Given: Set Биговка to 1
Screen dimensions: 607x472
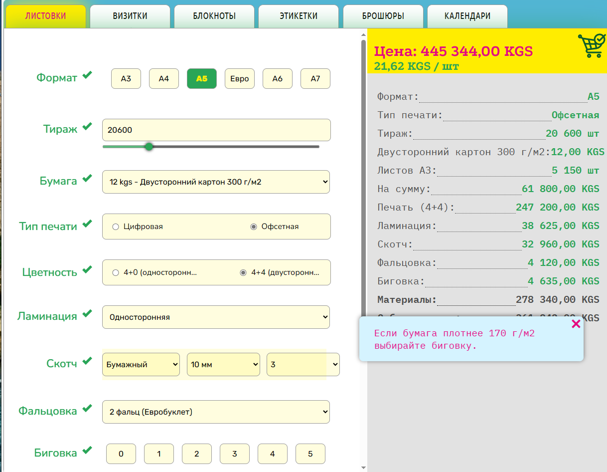Looking at the screenshot, I should click(x=159, y=454).
